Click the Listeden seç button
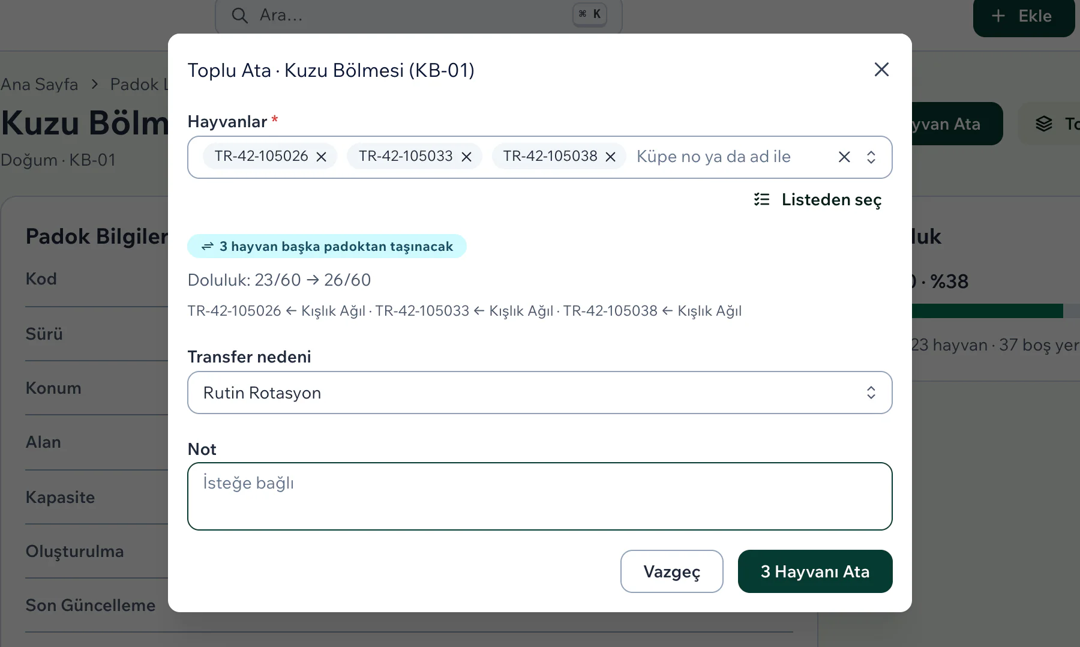The height and width of the screenshot is (647, 1080). [x=817, y=199]
